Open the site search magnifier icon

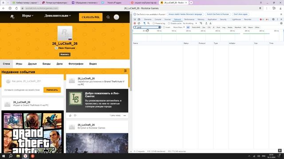108,17
